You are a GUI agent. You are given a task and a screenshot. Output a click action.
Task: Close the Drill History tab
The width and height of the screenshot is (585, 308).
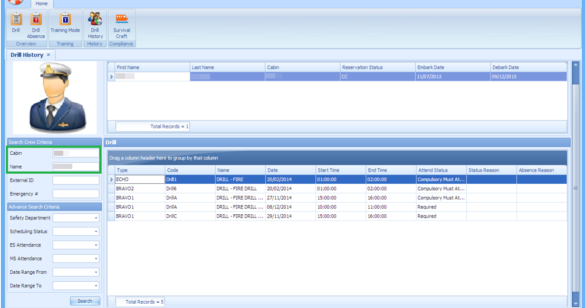pyautogui.click(x=49, y=55)
